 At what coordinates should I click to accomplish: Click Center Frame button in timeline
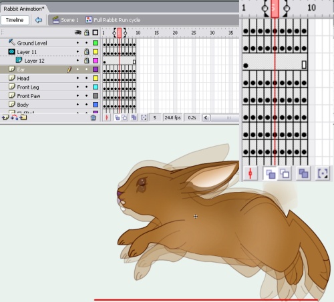pyautogui.click(x=107, y=117)
